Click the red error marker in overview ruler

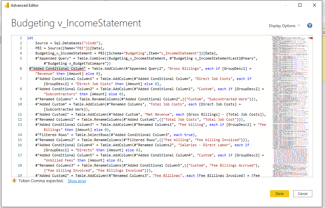pos(311,38)
